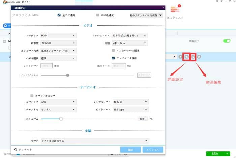Click the volume slider handle

point(61,119)
